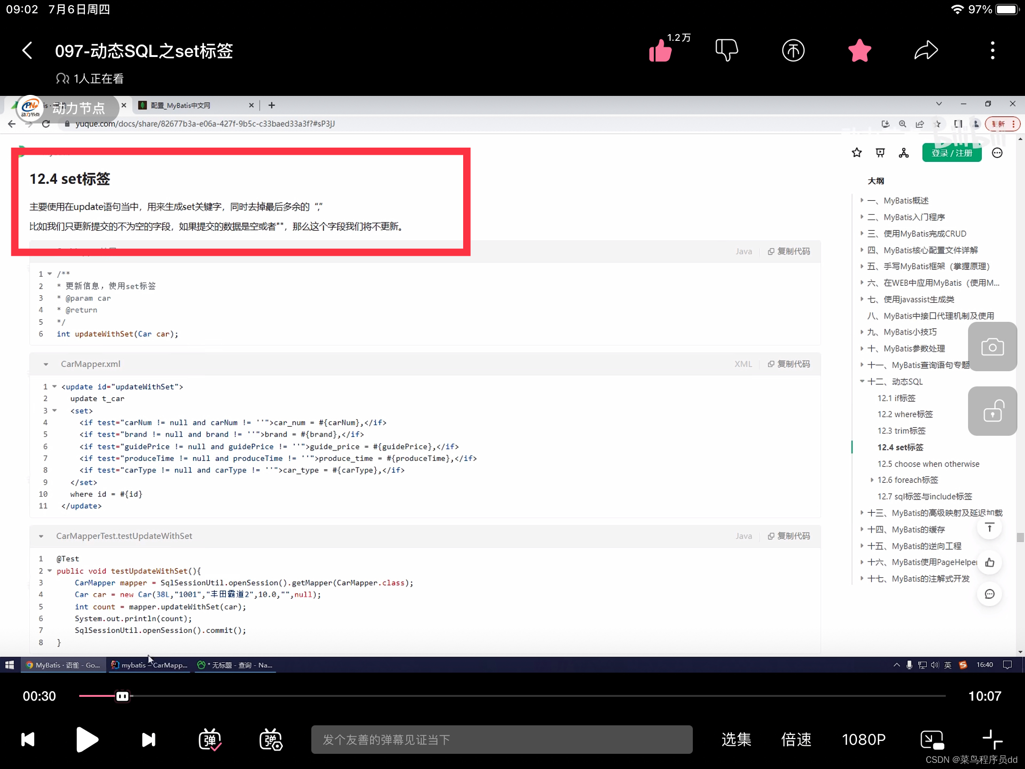Open the three-dot more options menu
This screenshot has height=769, width=1025.
992,50
